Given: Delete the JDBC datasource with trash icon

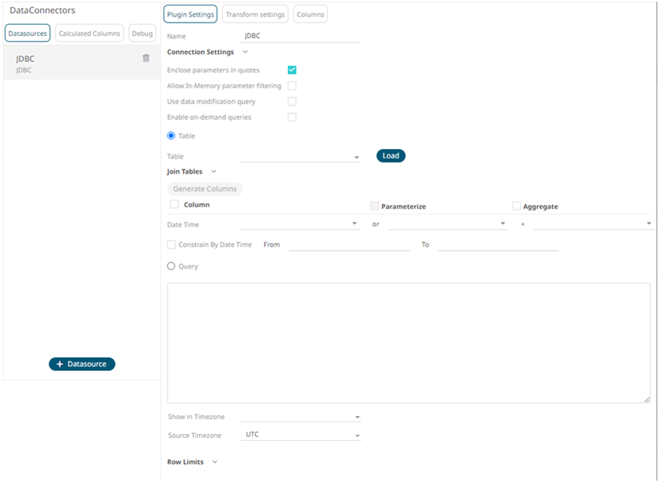Looking at the screenshot, I should coord(146,58).
